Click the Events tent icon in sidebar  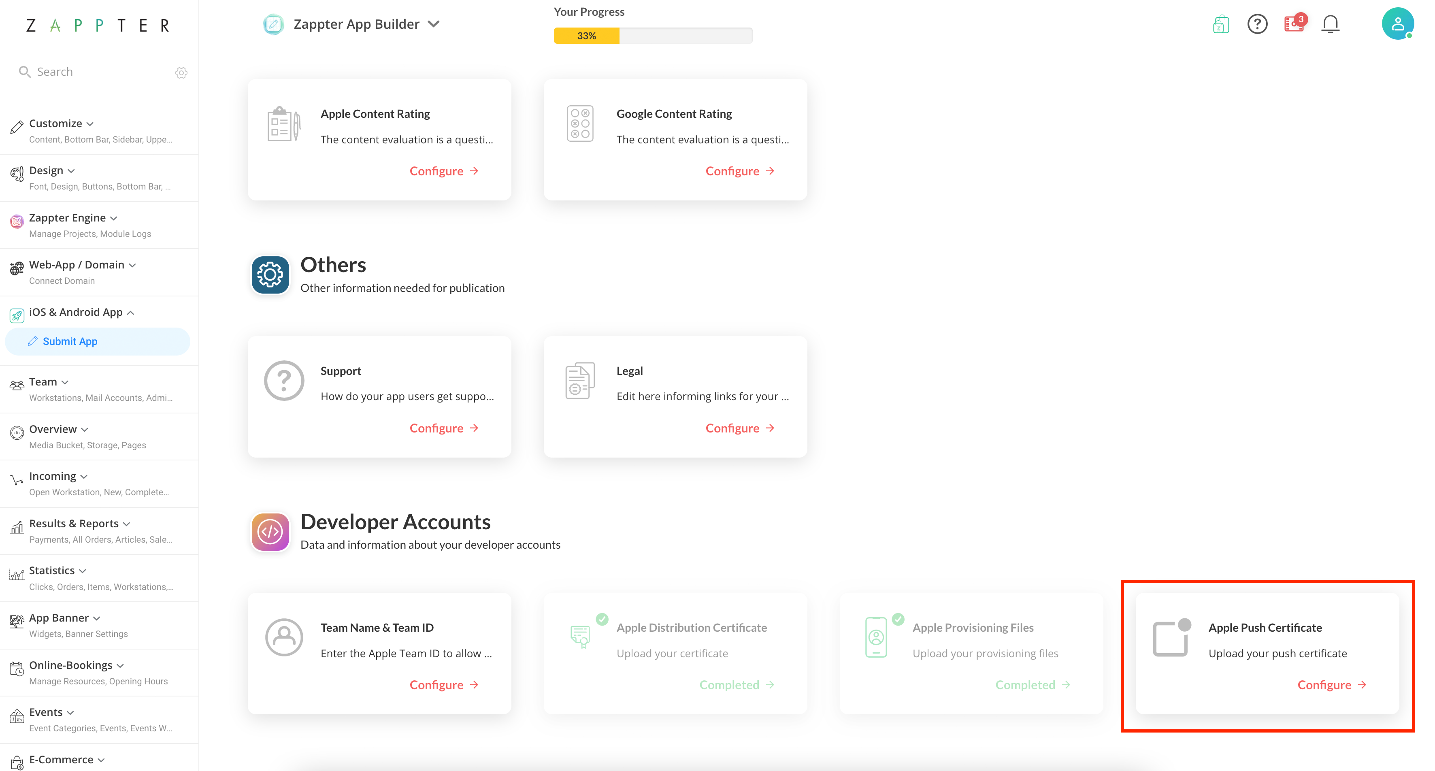pyautogui.click(x=17, y=716)
